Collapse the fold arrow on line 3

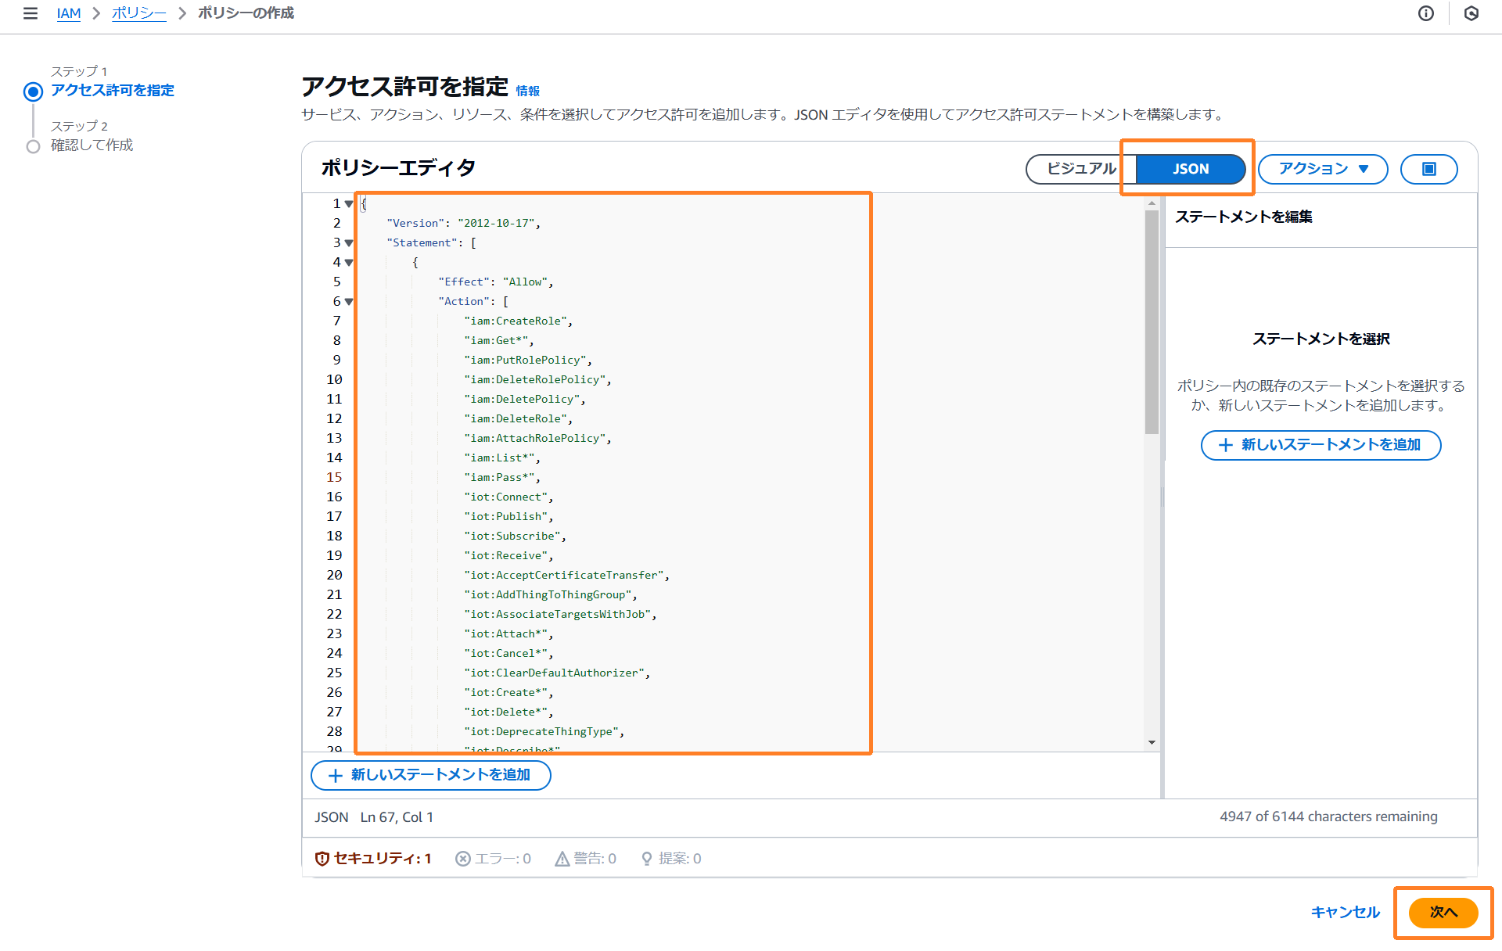349,243
